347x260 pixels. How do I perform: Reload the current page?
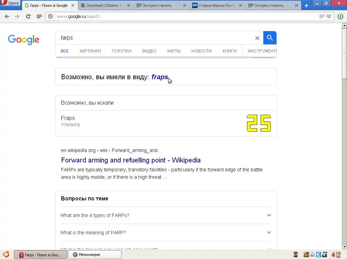28,16
